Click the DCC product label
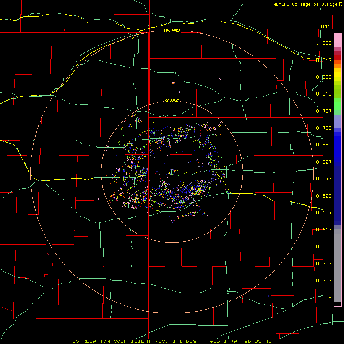344x344 pixels. tap(336, 23)
